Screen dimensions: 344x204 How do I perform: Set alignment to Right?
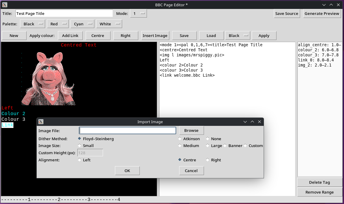[208, 160]
